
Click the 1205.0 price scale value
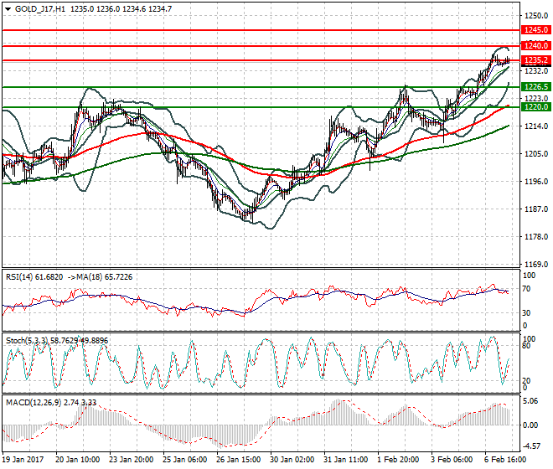[x=536, y=154]
